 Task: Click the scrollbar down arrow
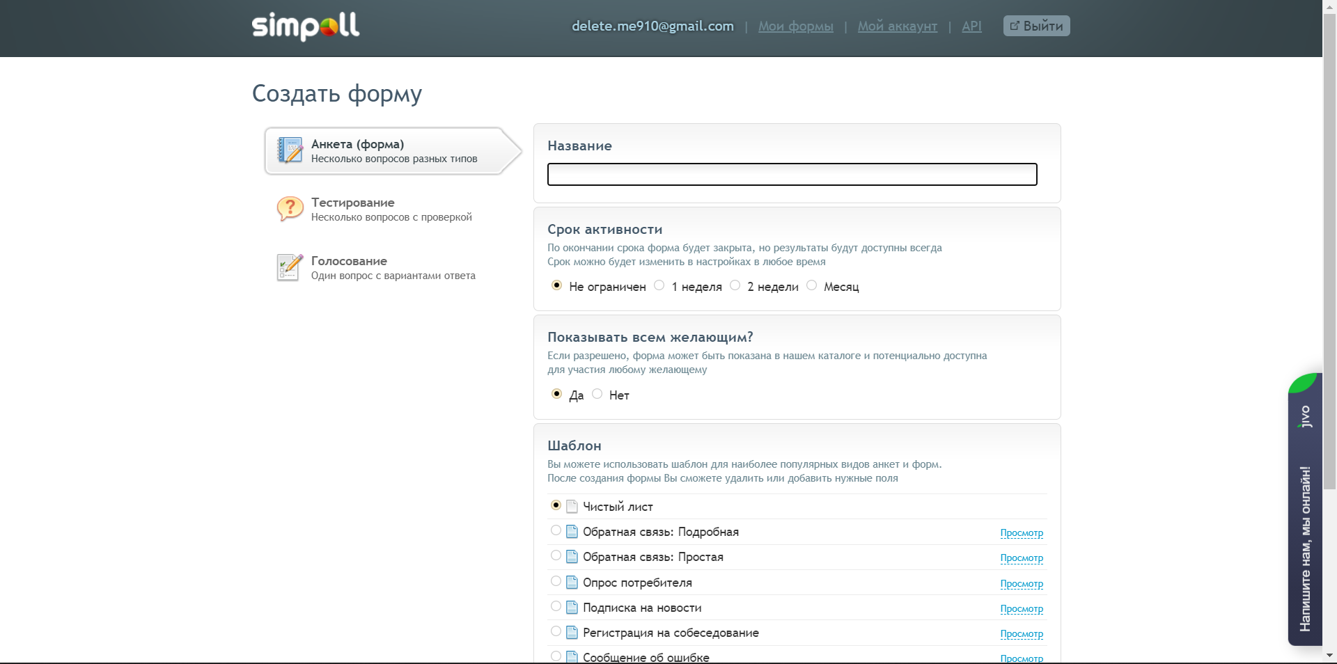click(x=1330, y=655)
